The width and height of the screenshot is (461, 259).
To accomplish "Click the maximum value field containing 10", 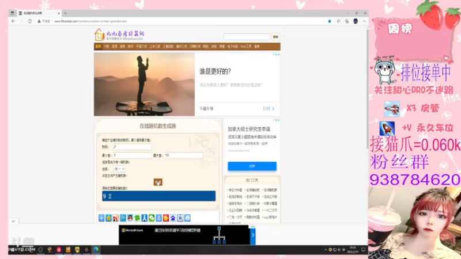I will click(183, 155).
